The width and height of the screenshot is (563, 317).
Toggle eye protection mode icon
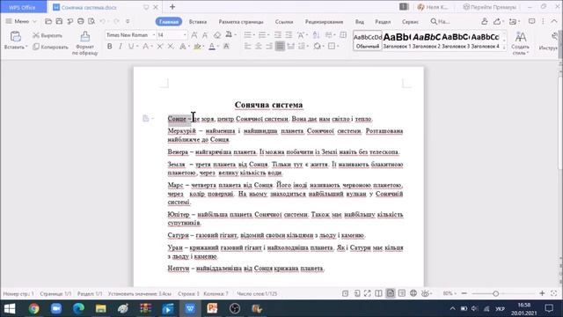426,293
